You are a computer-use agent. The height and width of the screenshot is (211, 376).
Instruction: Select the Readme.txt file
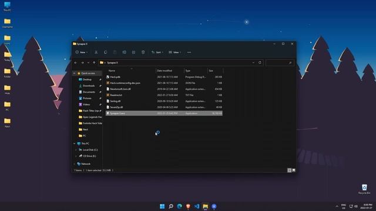164,95
